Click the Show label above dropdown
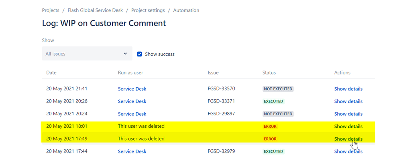Viewport: 401px width, 161px height. pyautogui.click(x=48, y=40)
